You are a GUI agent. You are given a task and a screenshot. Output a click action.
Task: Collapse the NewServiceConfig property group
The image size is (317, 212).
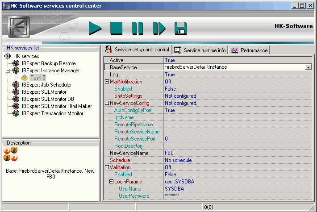(x=107, y=103)
